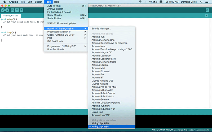The height and width of the screenshot is (132, 212).
Task: Select Arduino/Genuino Uno board
Action: 112,40
